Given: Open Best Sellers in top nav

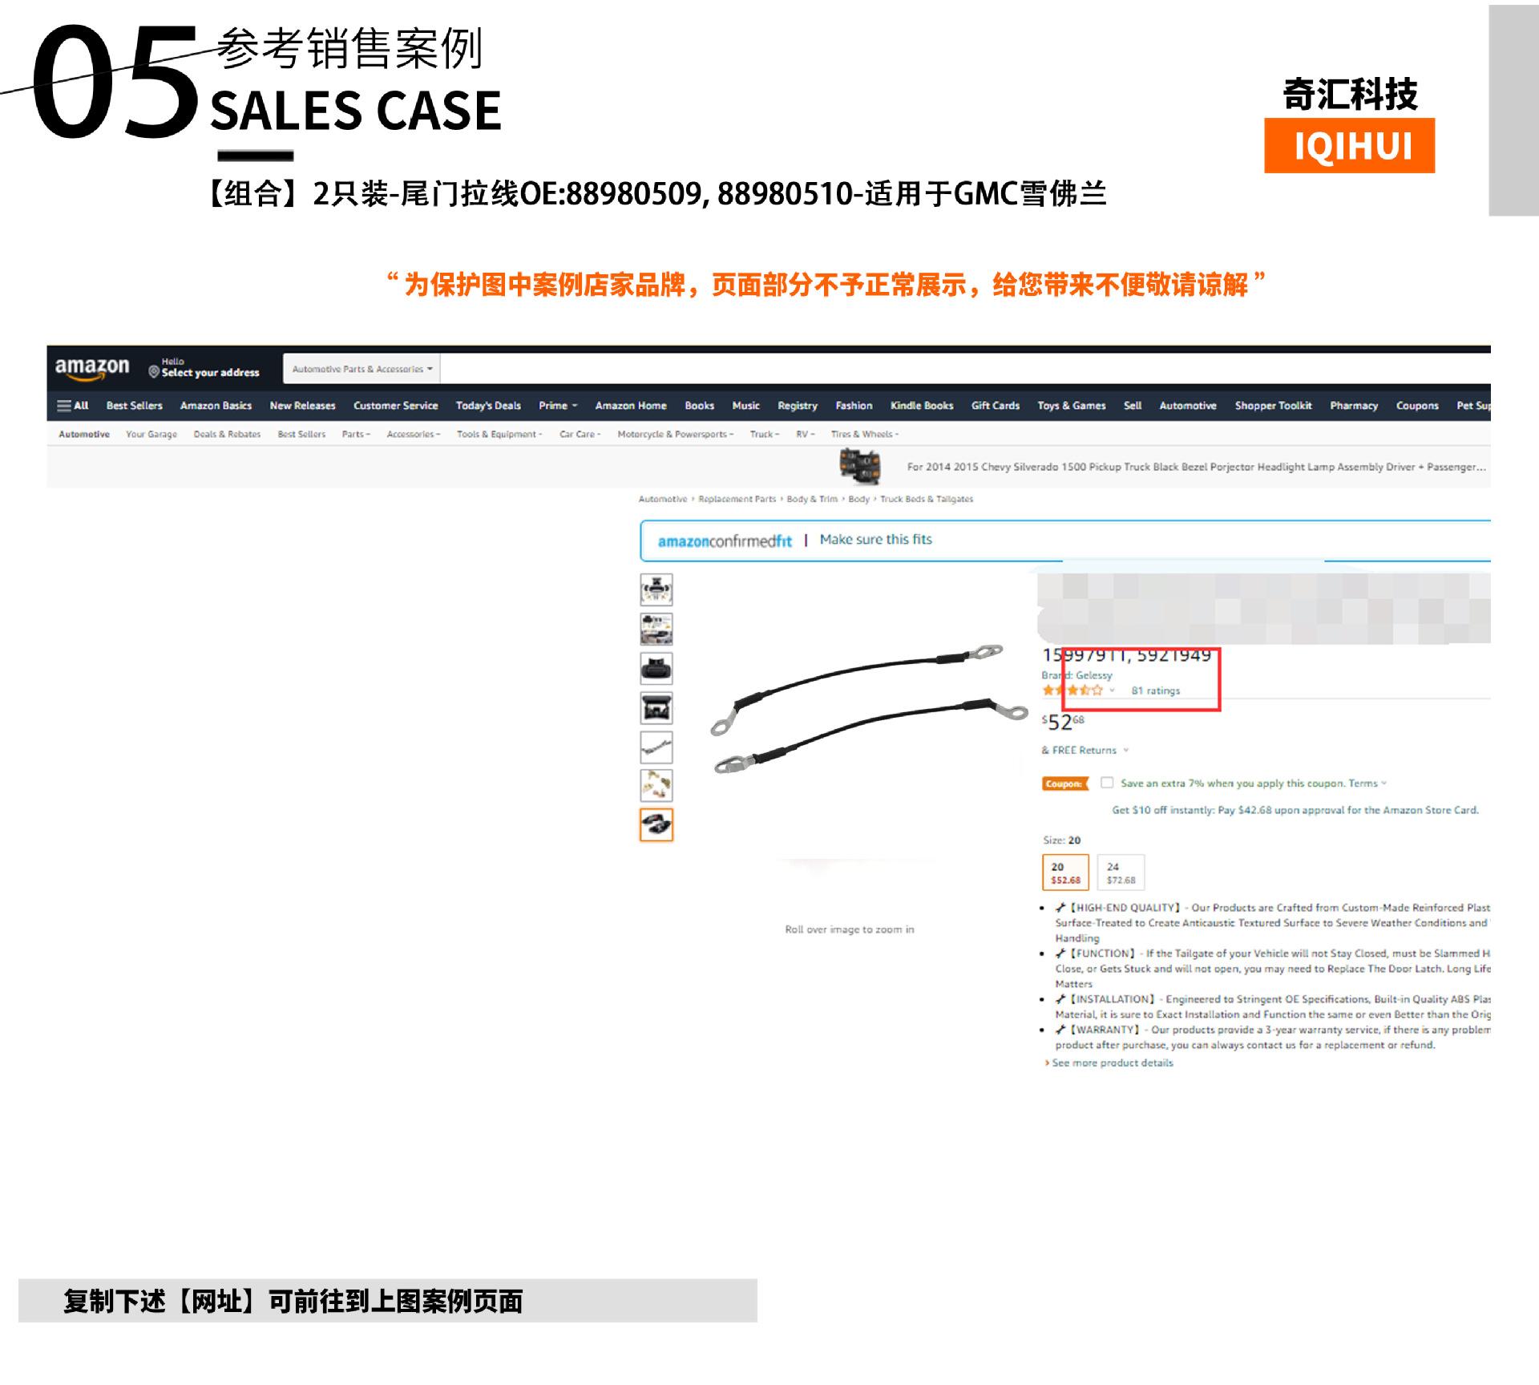Looking at the screenshot, I should [x=134, y=406].
